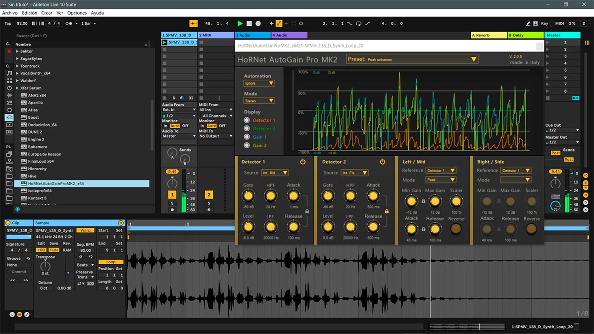Click the Key map mode button
The width and height of the screenshot is (594, 334).
pyautogui.click(x=544, y=23)
